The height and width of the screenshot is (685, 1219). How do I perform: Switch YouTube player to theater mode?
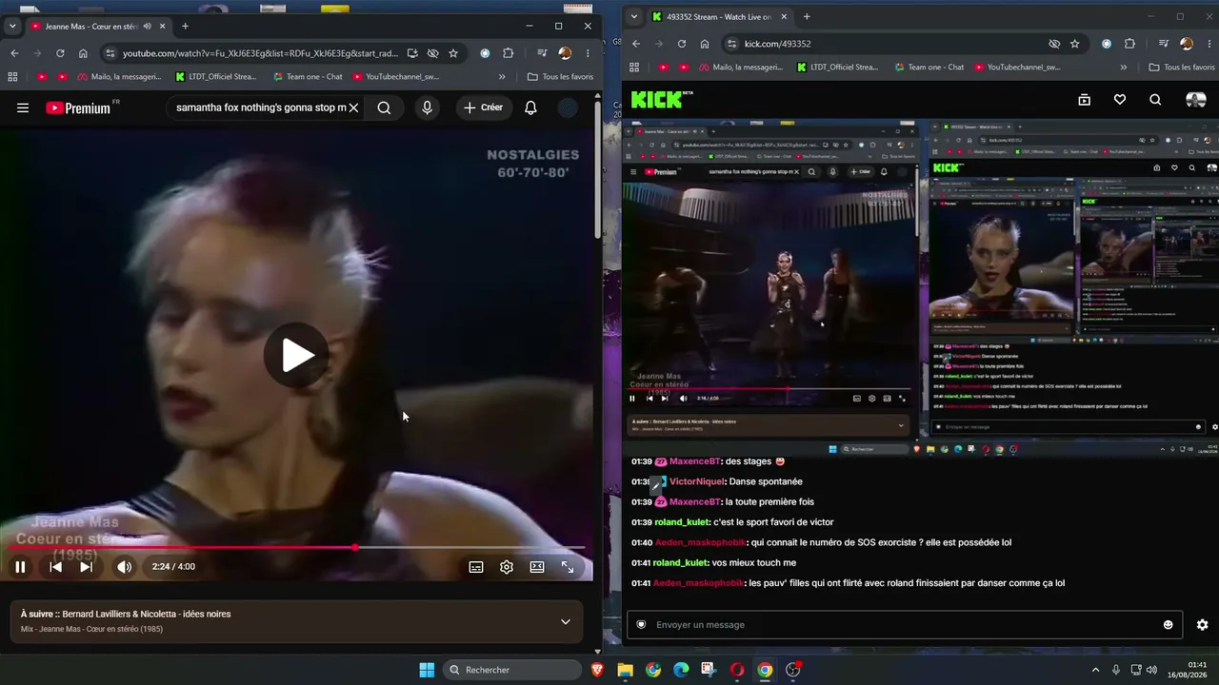[537, 567]
